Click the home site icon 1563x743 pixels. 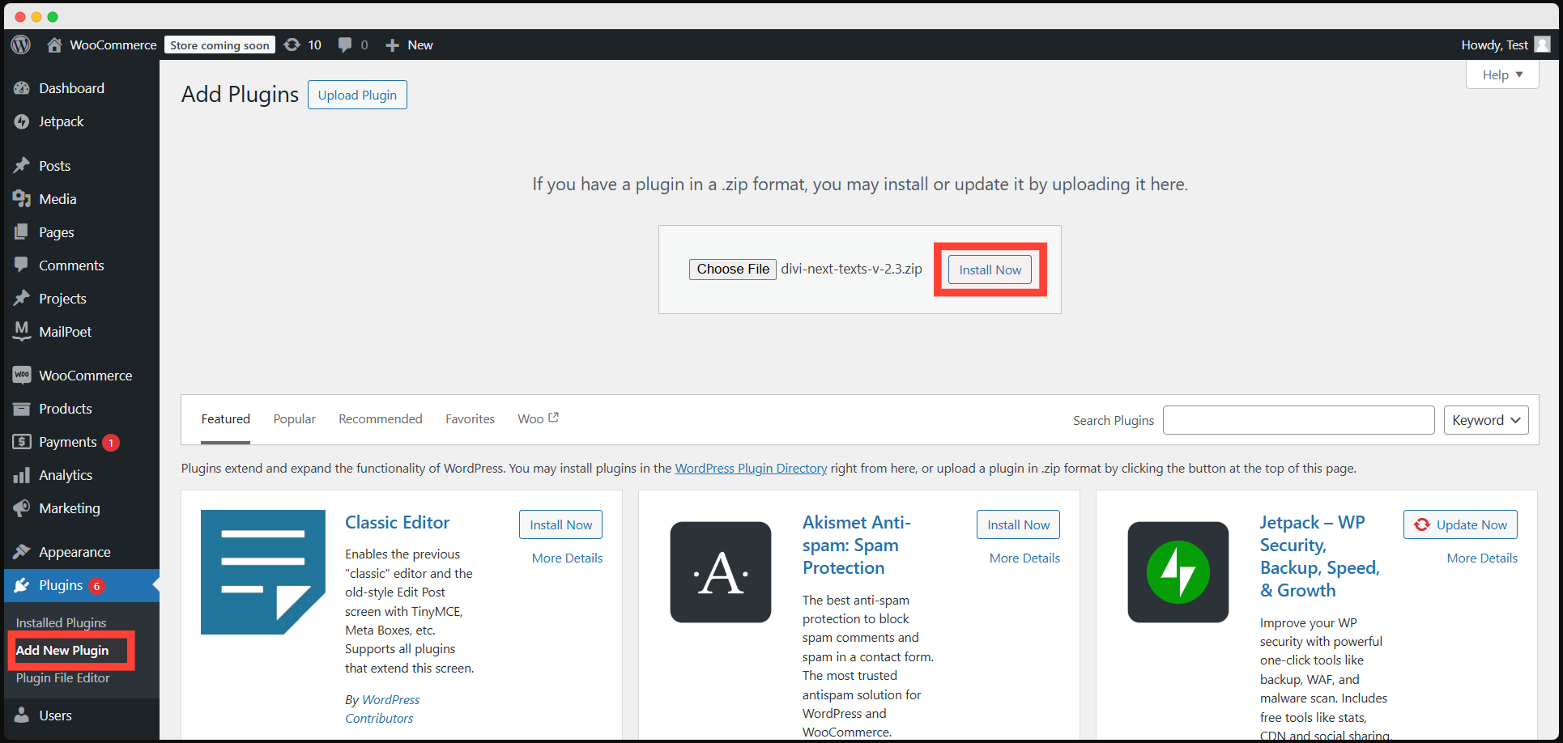pyautogui.click(x=54, y=45)
